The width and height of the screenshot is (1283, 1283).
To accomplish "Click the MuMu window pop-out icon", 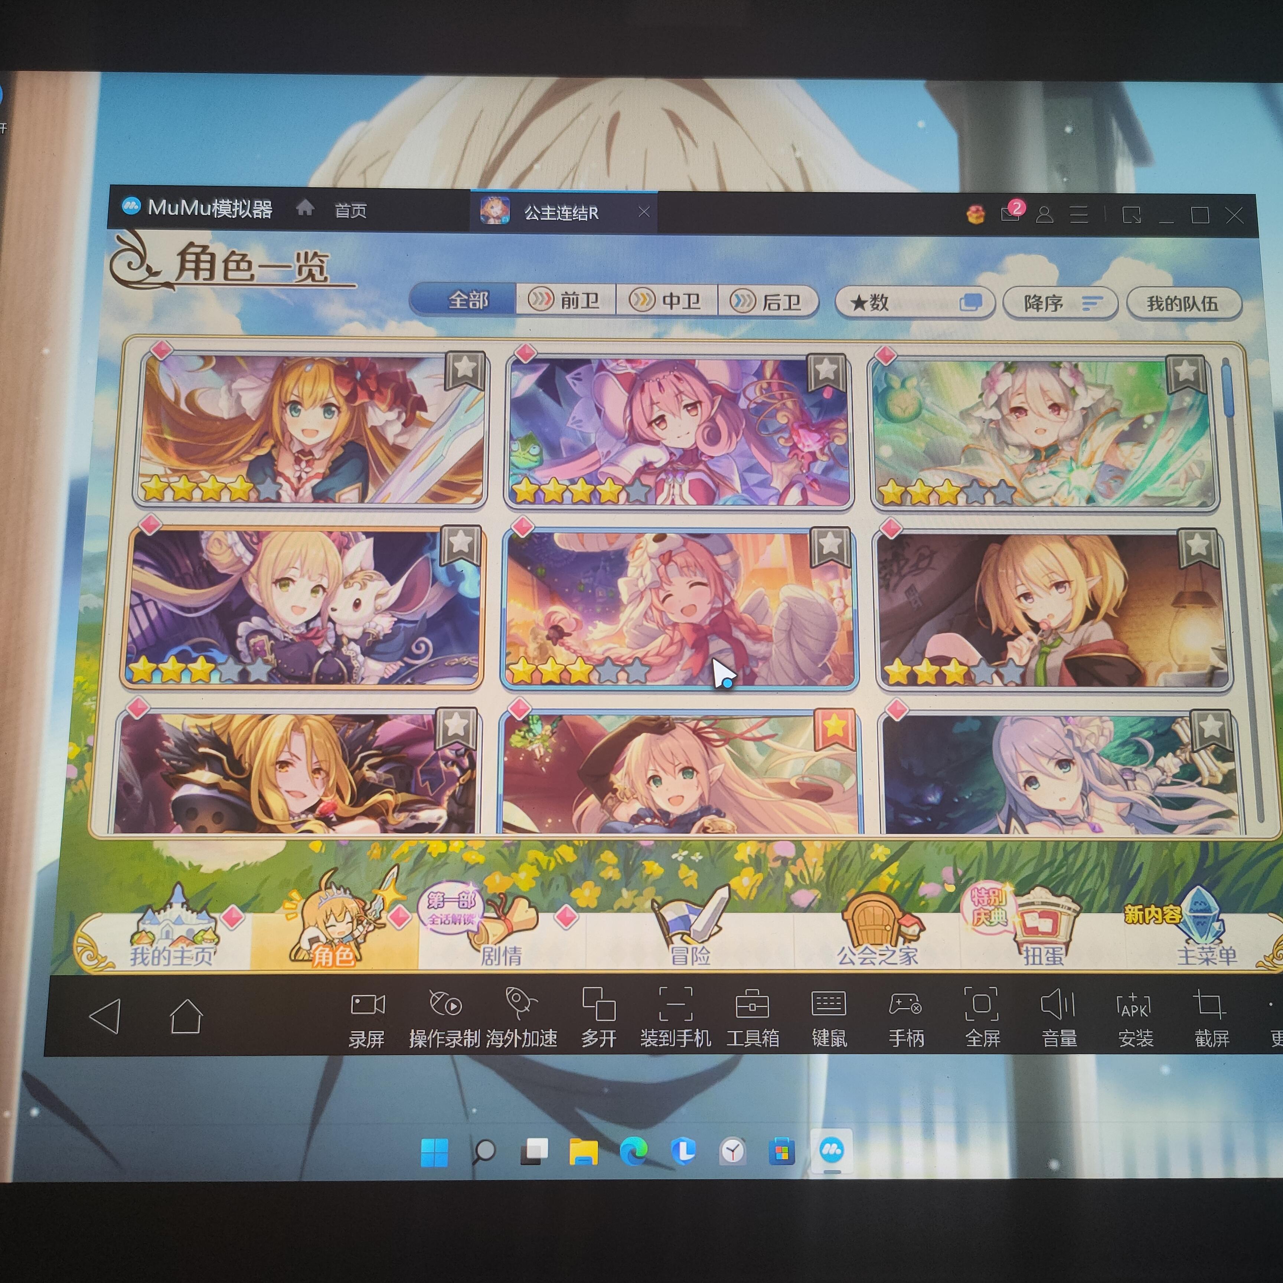I will [1132, 215].
